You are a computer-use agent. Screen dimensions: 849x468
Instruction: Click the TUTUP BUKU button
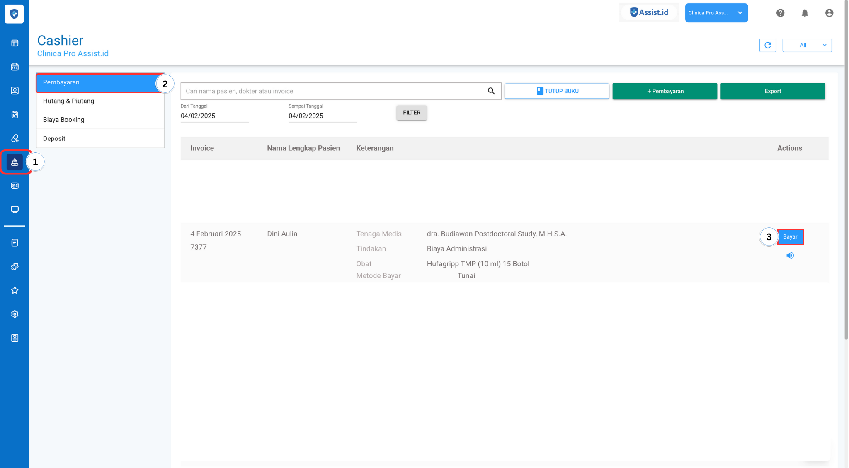pyautogui.click(x=556, y=91)
